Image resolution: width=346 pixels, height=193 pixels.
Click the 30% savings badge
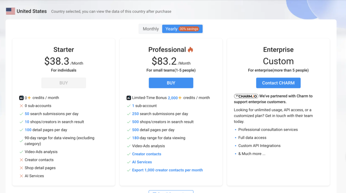tap(189, 29)
